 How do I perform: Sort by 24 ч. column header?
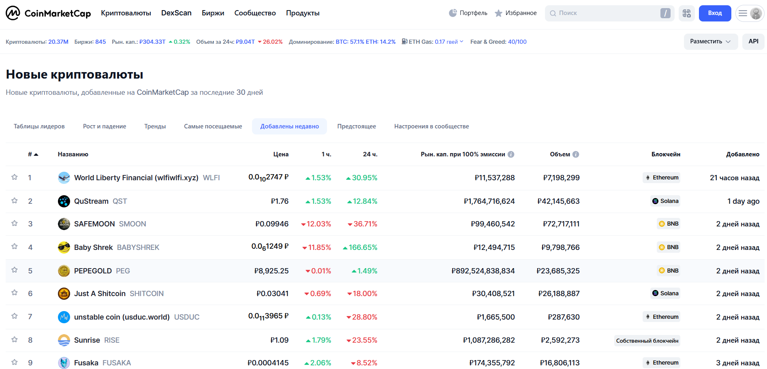pyautogui.click(x=370, y=154)
